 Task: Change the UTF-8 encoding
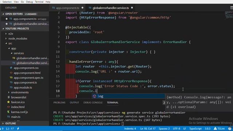coord(176,128)
